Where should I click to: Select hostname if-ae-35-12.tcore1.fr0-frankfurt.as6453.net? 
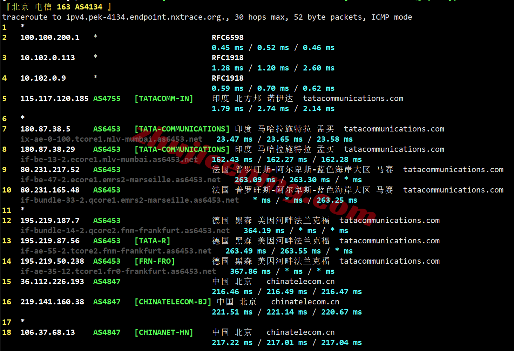point(118,271)
